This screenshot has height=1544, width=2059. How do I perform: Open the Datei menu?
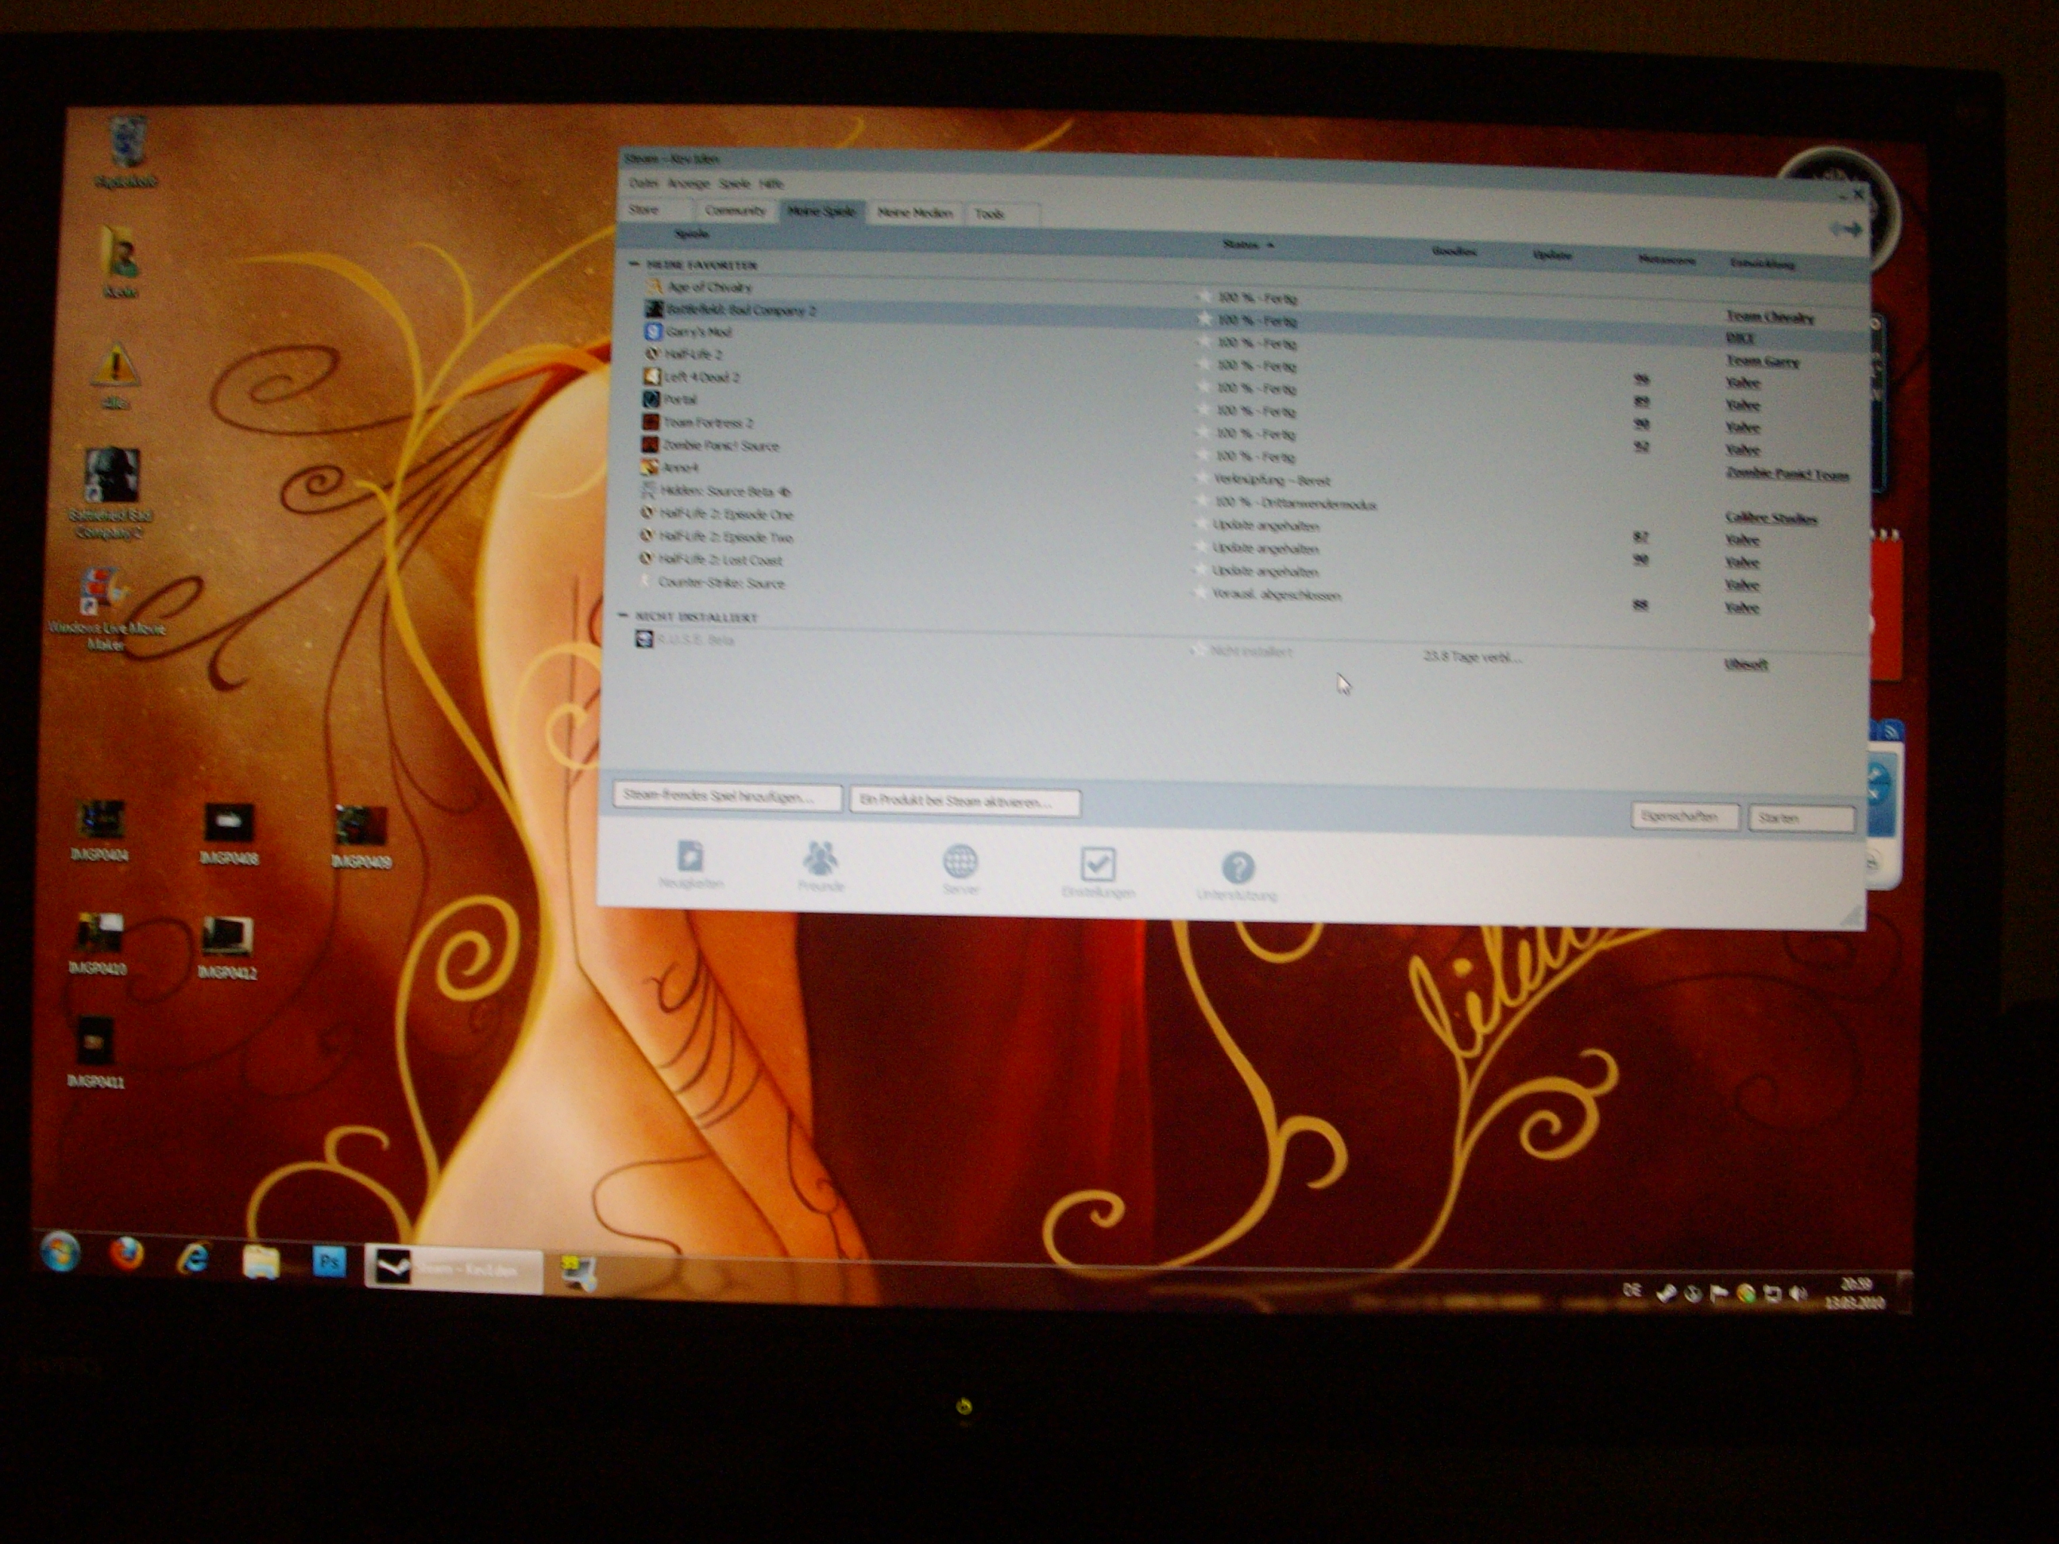pyautogui.click(x=643, y=183)
